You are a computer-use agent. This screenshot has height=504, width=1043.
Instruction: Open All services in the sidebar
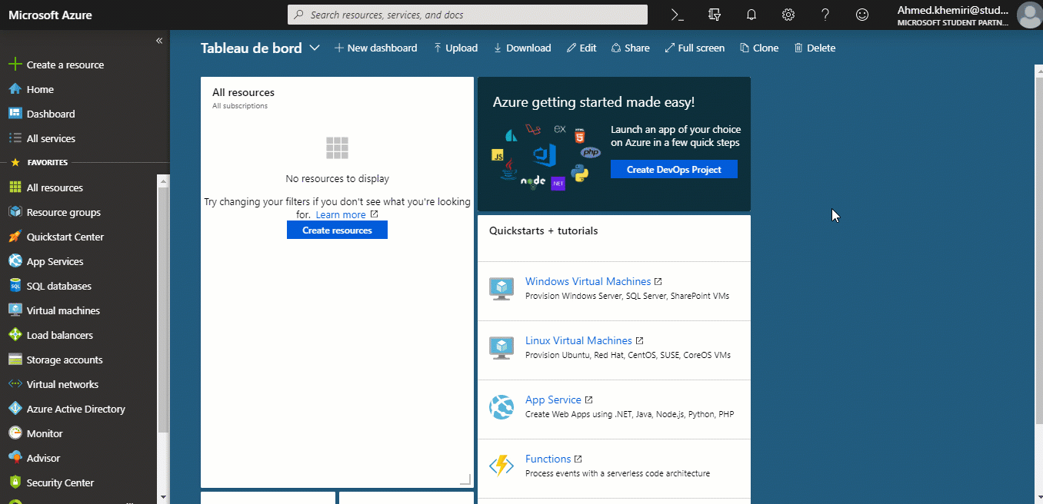coord(51,138)
